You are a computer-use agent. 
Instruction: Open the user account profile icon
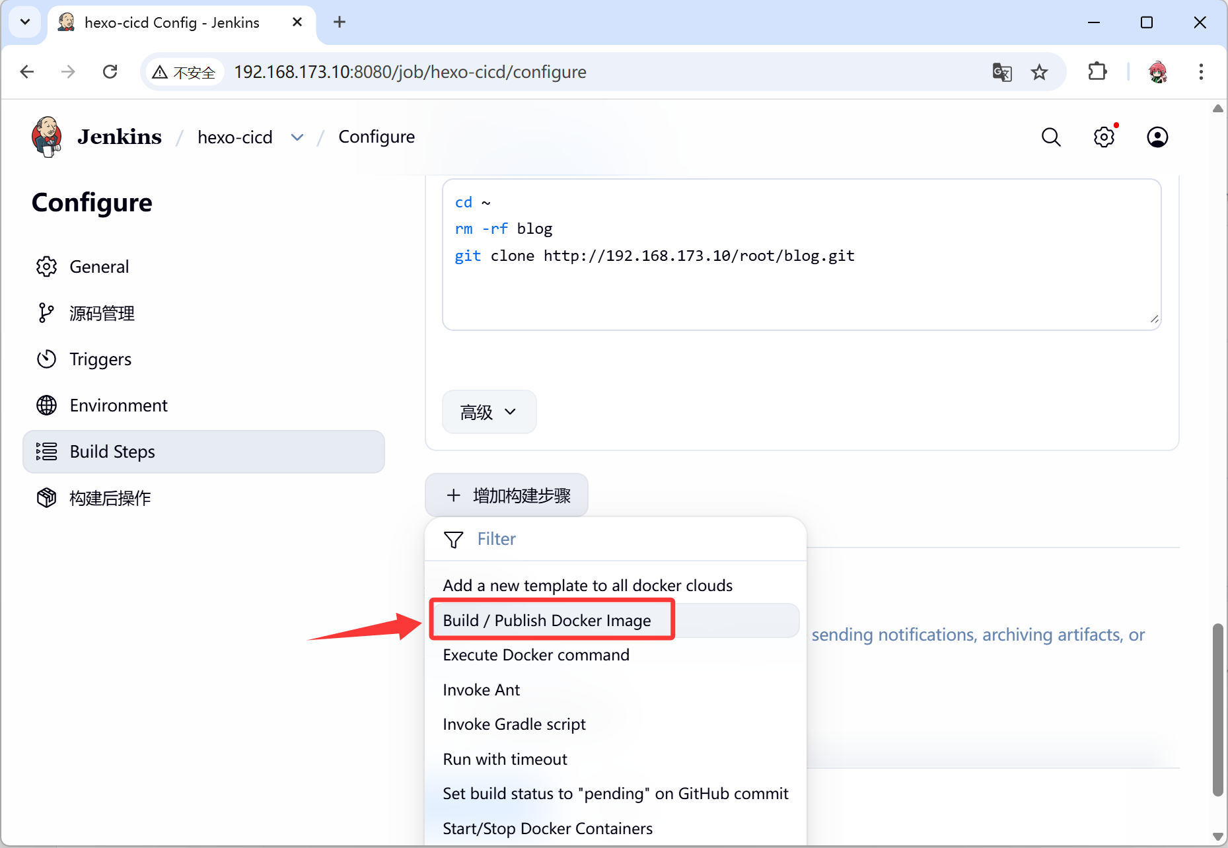(x=1157, y=137)
